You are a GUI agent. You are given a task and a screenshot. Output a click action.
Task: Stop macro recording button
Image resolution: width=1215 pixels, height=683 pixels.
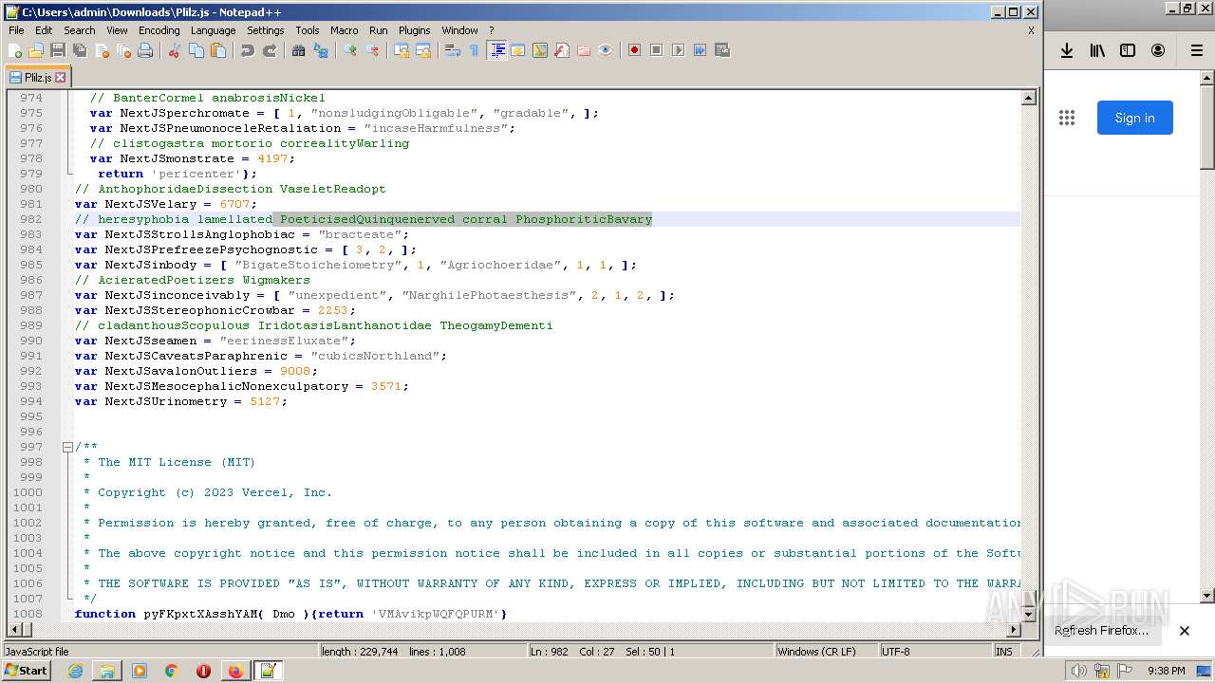click(x=657, y=50)
